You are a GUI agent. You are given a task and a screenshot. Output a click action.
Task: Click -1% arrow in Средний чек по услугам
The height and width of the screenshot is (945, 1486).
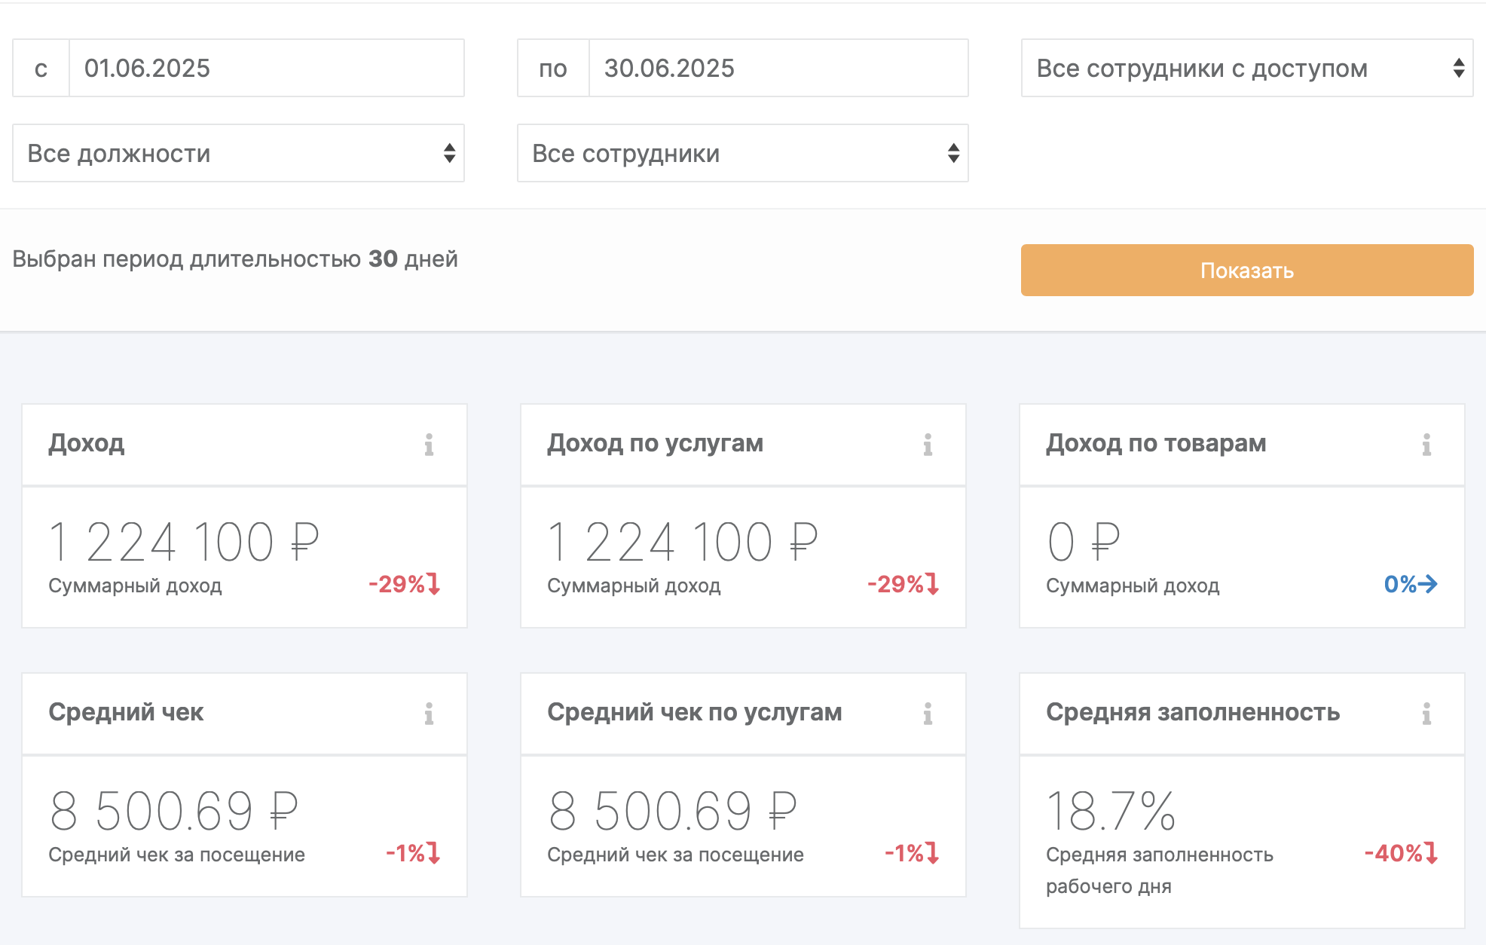(x=932, y=853)
